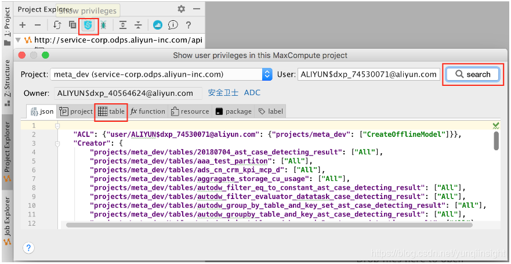Viewport: 511px width, 264px height.
Task: Toggle the fold marker on line 3 Creator
Action: coord(57,143)
